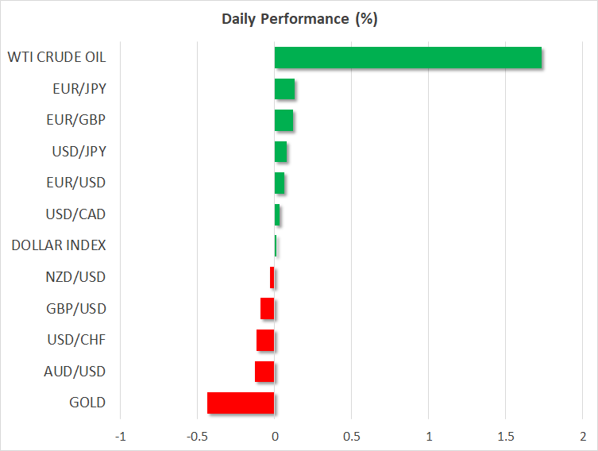Click the red Gold bar
This screenshot has width=598, height=451.
pos(241,403)
